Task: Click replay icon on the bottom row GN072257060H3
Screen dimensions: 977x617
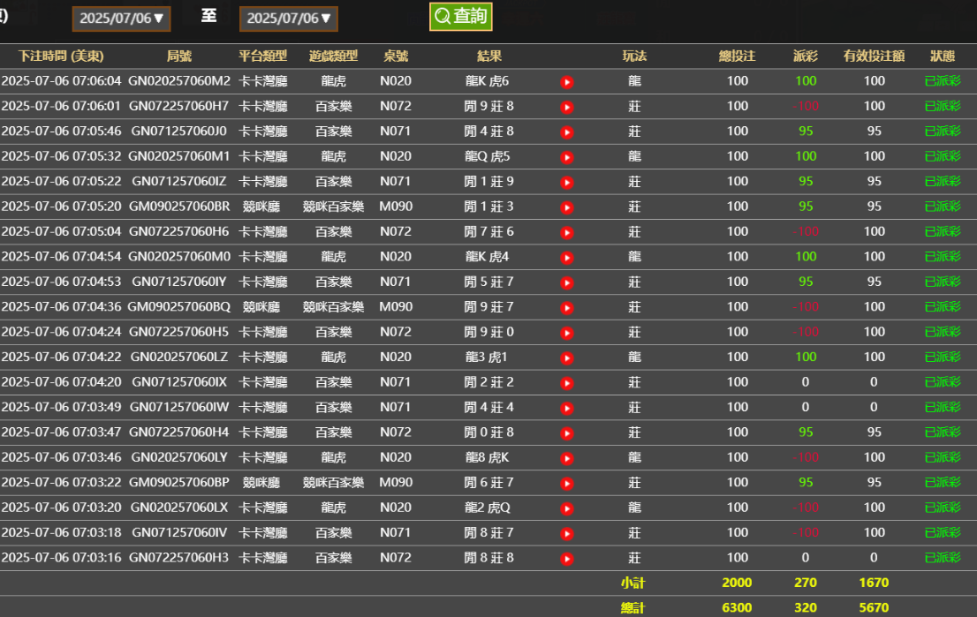Action: point(565,559)
